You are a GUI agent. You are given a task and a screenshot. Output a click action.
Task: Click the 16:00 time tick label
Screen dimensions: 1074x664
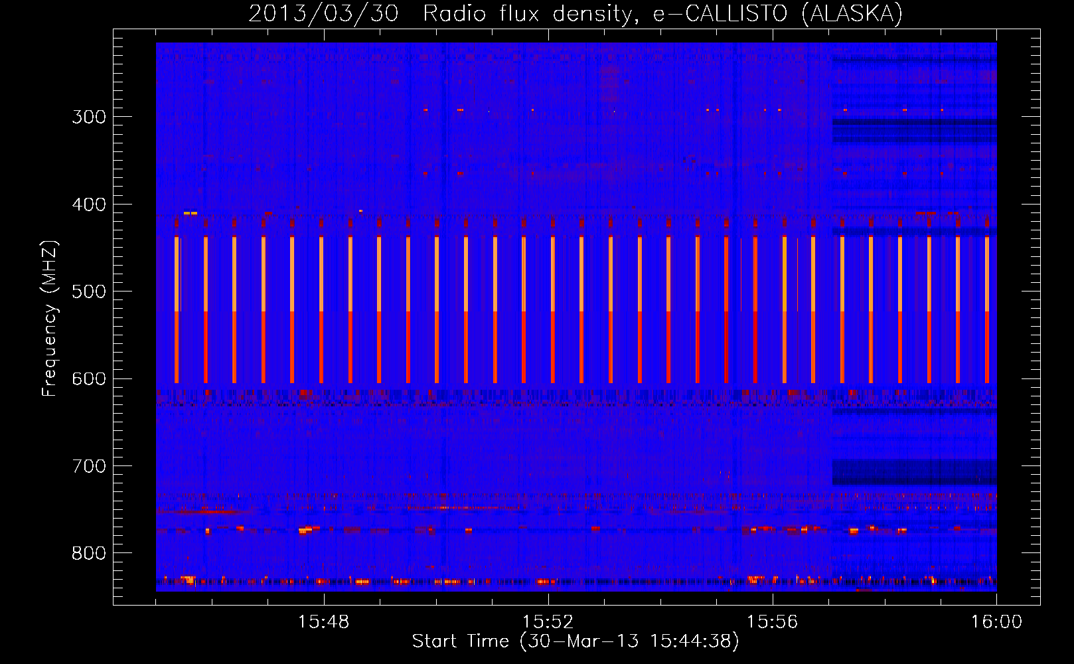(996, 622)
